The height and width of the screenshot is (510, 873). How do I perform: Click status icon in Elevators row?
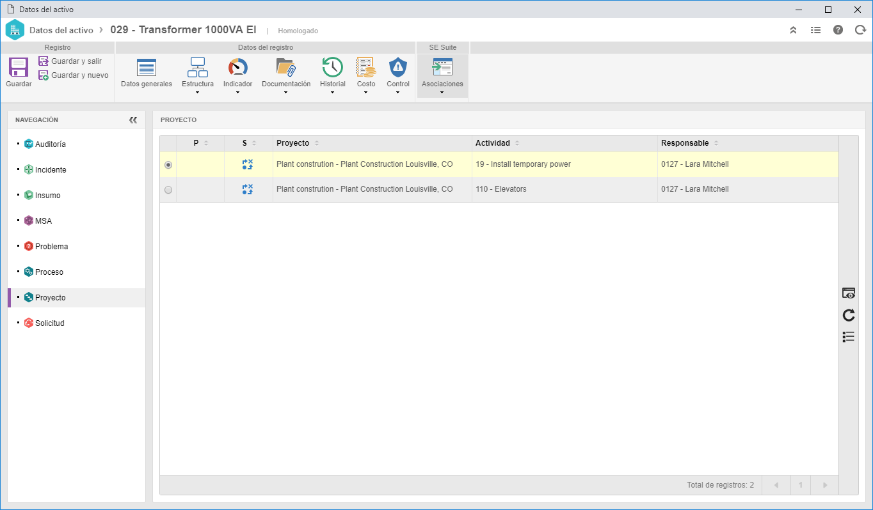pyautogui.click(x=248, y=189)
